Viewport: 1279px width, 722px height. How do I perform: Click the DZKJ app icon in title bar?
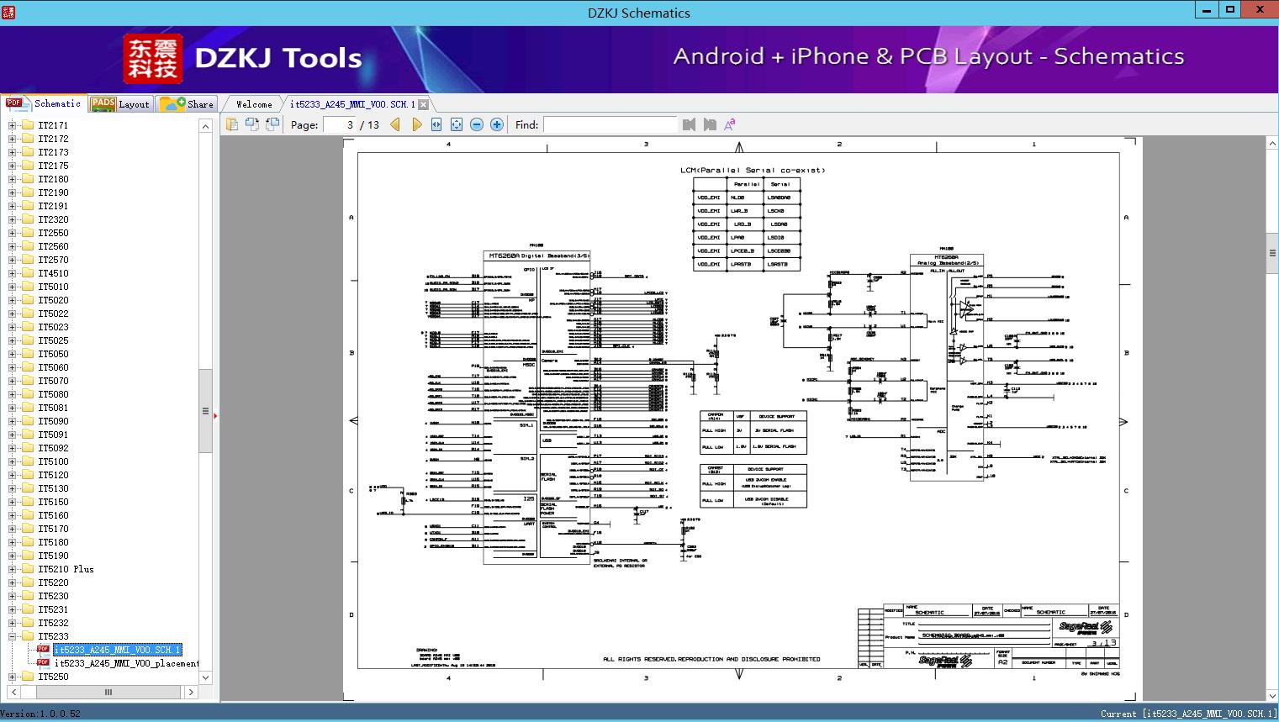pyautogui.click(x=10, y=11)
